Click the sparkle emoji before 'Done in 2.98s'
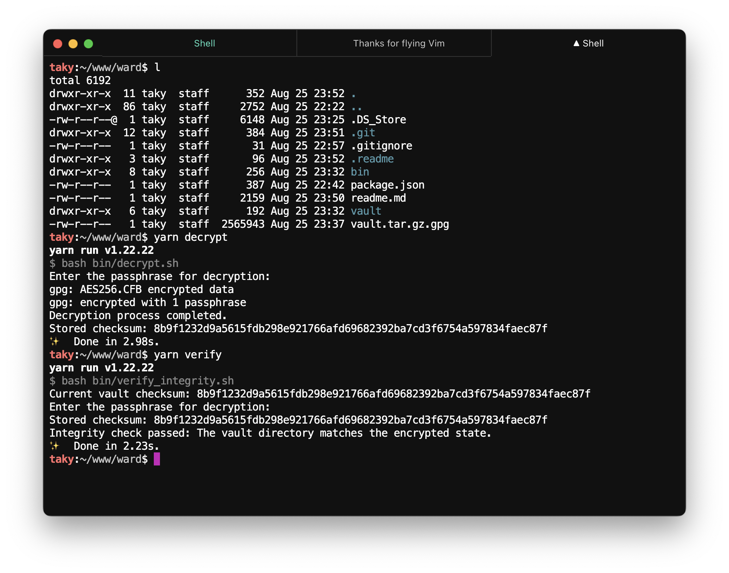 [x=55, y=341]
